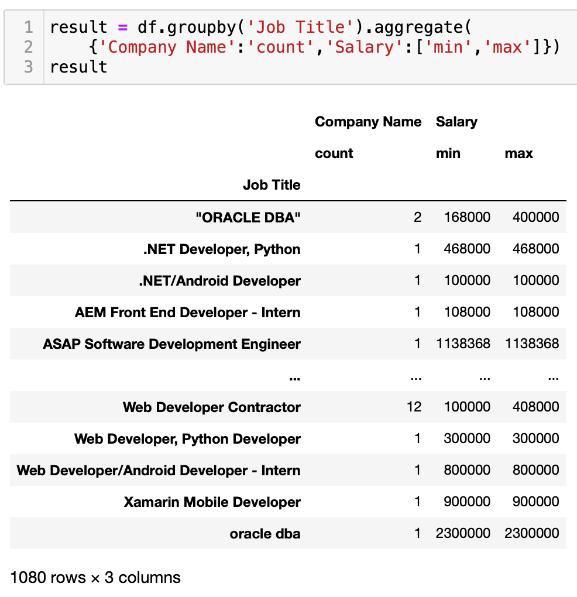Image resolution: width=577 pixels, height=597 pixels.
Task: Click the "AEM Front End Developer - Intern" row label
Action: pyautogui.click(x=187, y=313)
